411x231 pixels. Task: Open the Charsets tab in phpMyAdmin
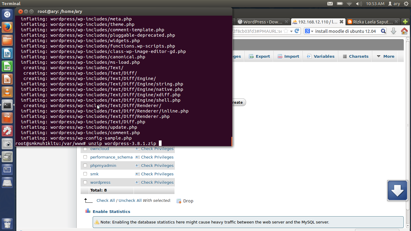(x=355, y=56)
